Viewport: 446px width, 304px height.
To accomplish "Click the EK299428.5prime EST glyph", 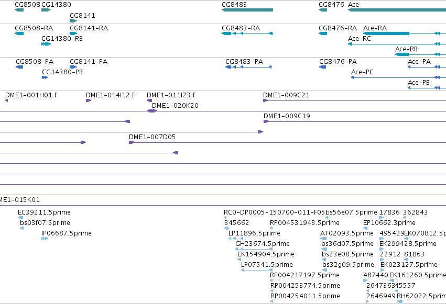I will 382,249.
